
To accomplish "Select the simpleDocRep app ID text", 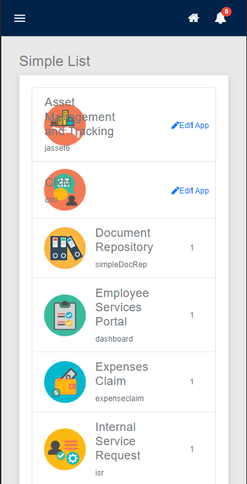I will pos(121,265).
